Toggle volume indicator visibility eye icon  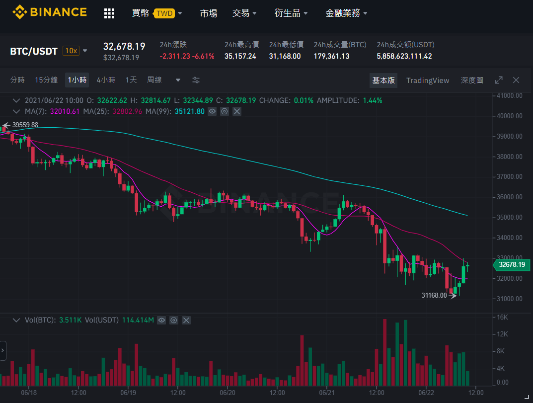[x=161, y=320]
